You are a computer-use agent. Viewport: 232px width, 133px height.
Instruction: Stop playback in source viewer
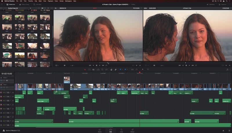pos(97,65)
